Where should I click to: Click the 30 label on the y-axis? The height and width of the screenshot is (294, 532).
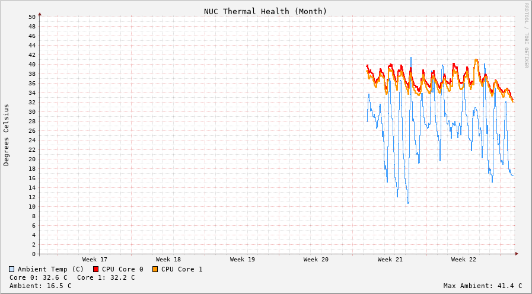click(x=32, y=112)
